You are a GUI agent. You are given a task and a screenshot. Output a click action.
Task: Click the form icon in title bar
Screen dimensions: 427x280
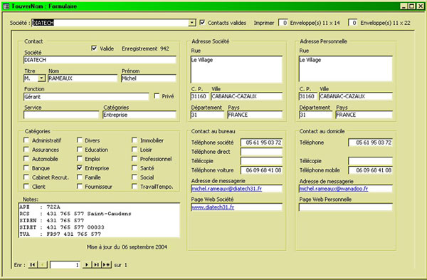[6, 6]
